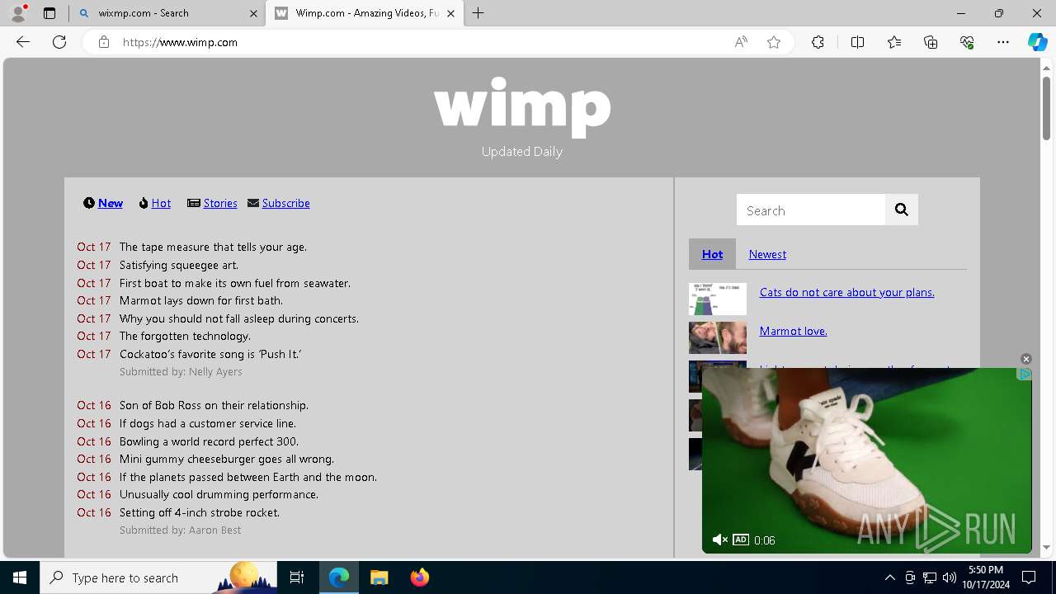Click the page vertical scrollbar thumb

(x=1046, y=107)
